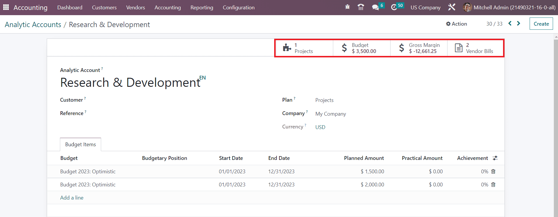The width and height of the screenshot is (558, 217).
Task: Go to the previous record arrow
Action: 510,24
